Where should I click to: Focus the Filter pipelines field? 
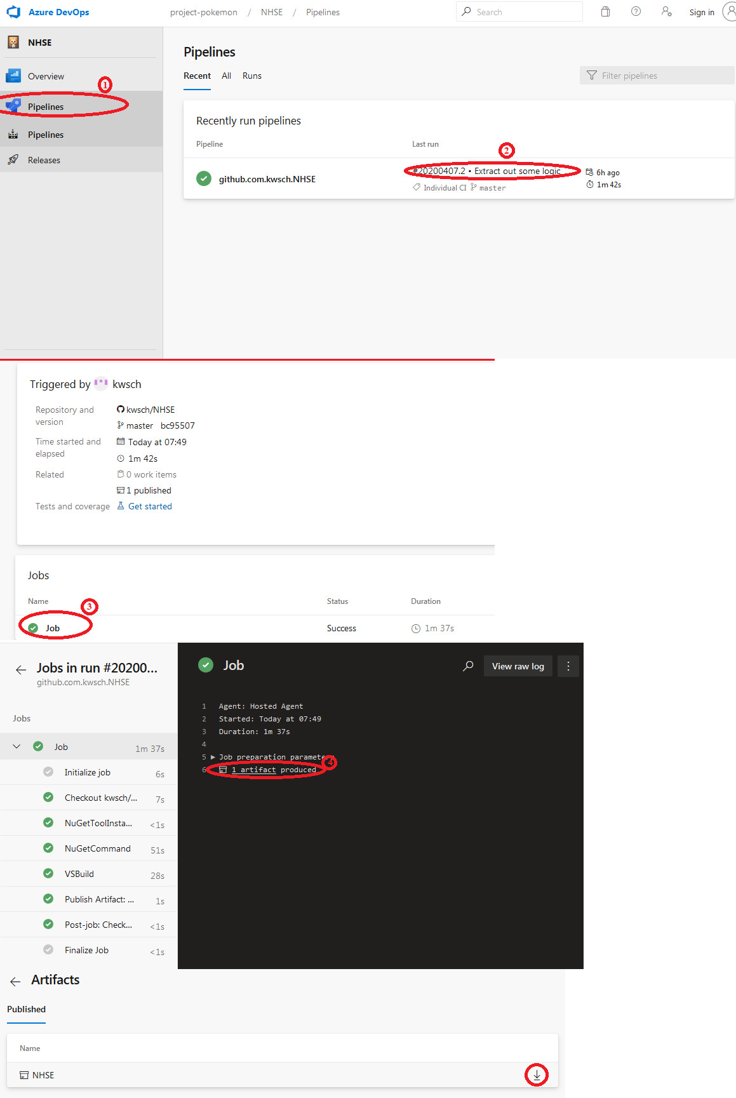click(x=657, y=76)
